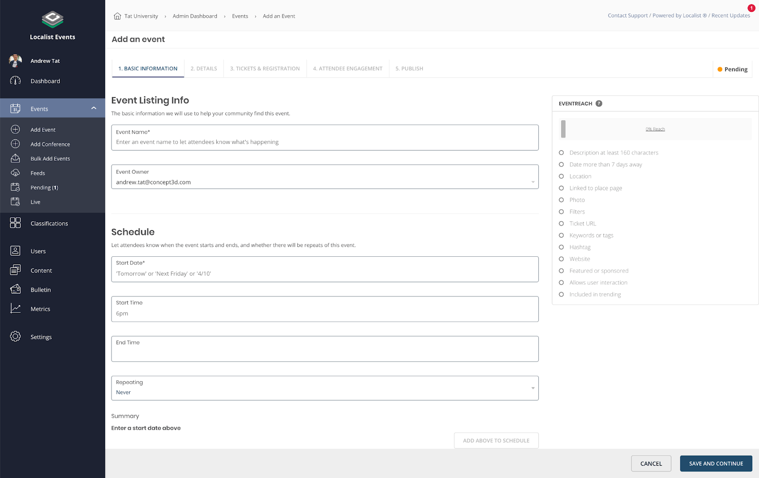Click the Live calendar icon

pyautogui.click(x=15, y=201)
